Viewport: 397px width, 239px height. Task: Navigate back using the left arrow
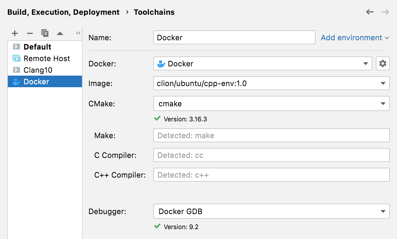tap(370, 12)
